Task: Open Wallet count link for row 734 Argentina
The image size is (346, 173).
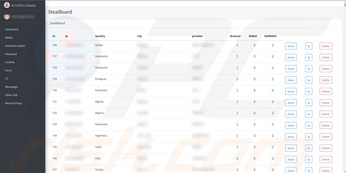Action: click(x=254, y=135)
